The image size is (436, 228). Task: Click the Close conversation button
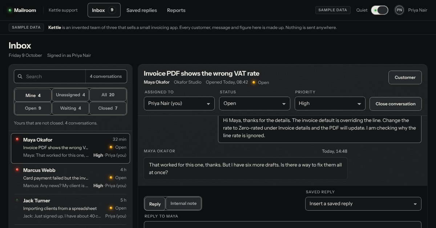coord(396,104)
